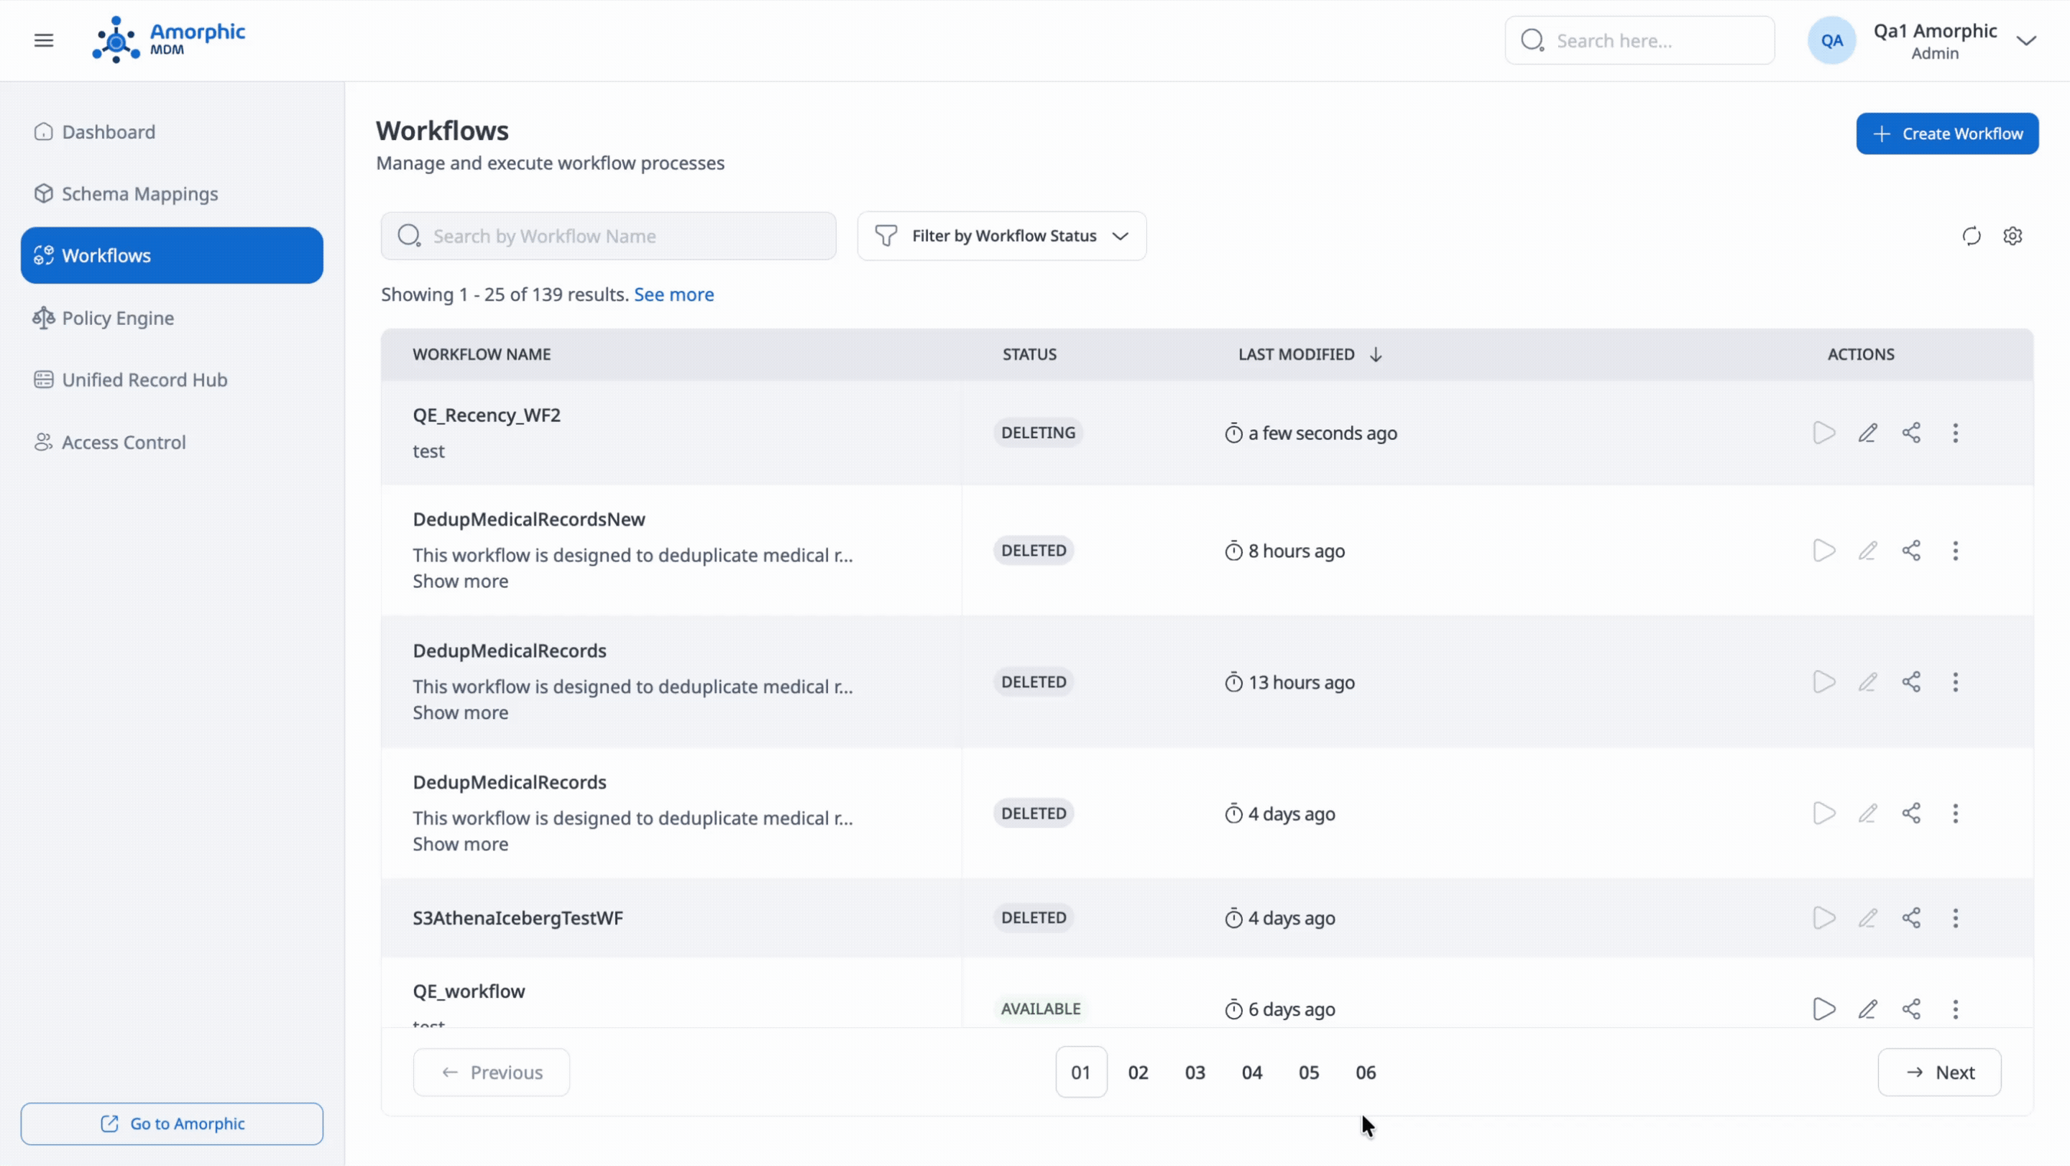This screenshot has width=2070, height=1166.
Task: Go to page 04
Action: 1252,1072
